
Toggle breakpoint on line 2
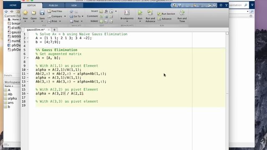click(28, 38)
